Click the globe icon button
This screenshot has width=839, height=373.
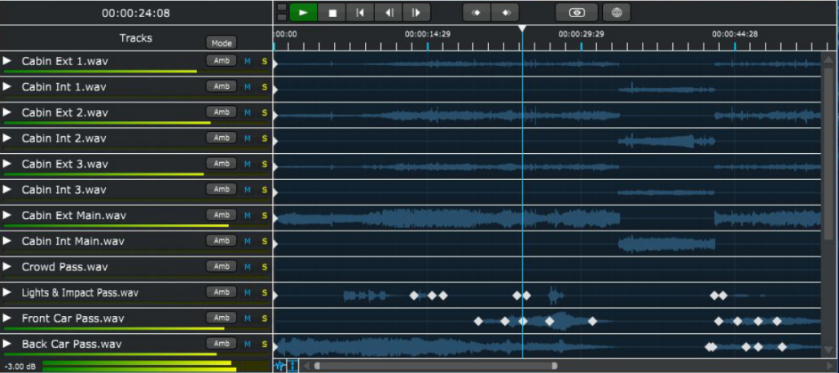pos(617,12)
